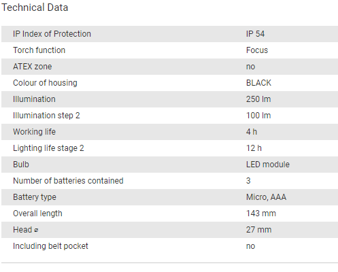Click the IP 54 value

[x=255, y=34]
